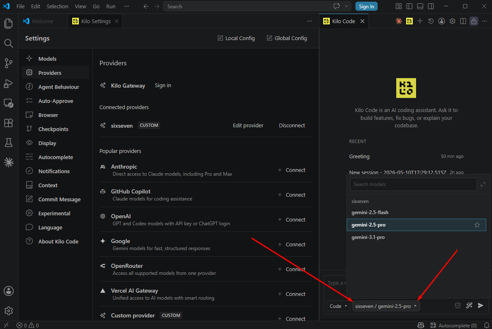This screenshot has height=329, width=492.
Task: Open the Testing flask view
Action: (9, 143)
